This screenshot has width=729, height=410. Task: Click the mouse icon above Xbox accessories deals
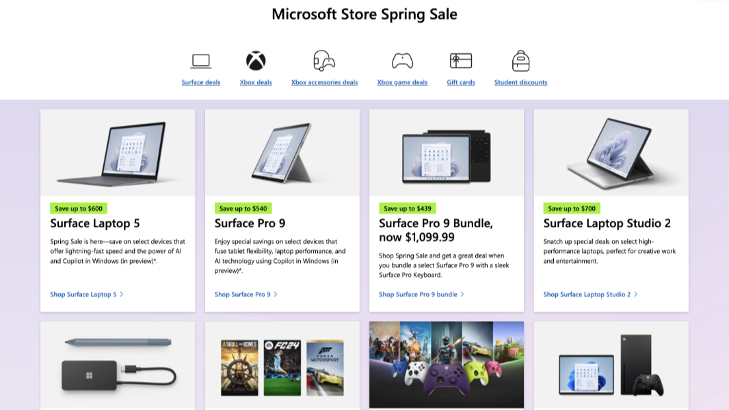323,60
